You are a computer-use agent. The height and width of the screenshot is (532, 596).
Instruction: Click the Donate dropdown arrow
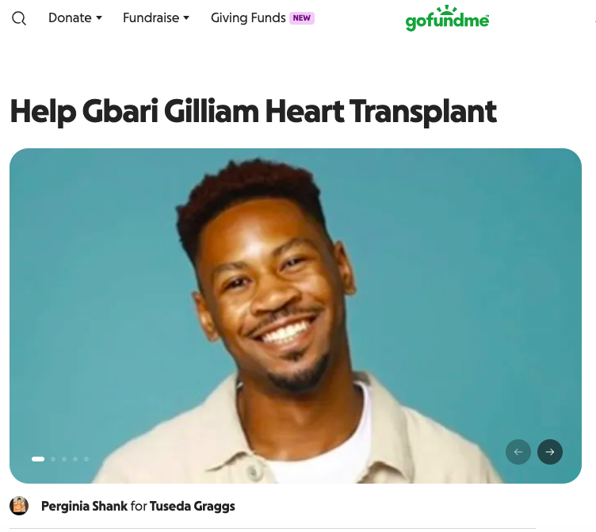99,18
